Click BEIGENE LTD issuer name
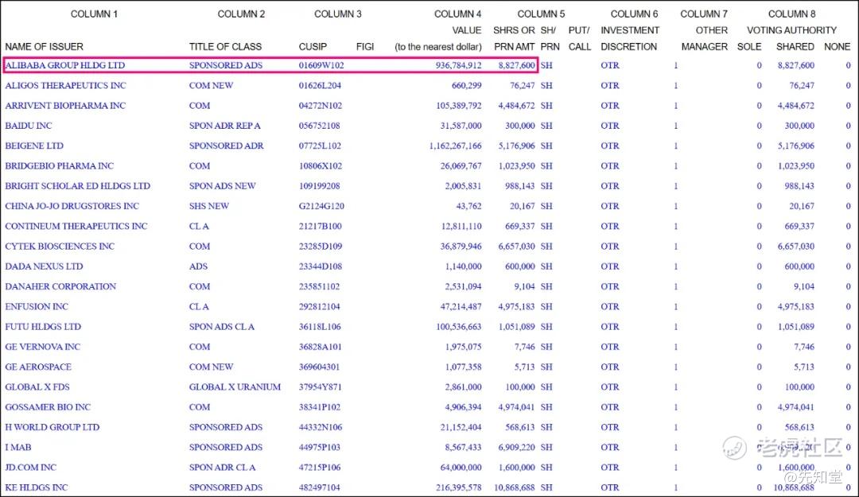This screenshot has width=859, height=497. (x=34, y=146)
